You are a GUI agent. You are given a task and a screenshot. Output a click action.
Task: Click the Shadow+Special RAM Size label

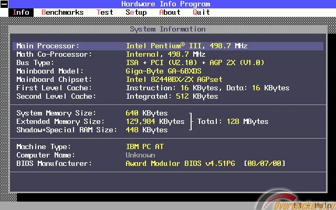pyautogui.click(x=67, y=130)
